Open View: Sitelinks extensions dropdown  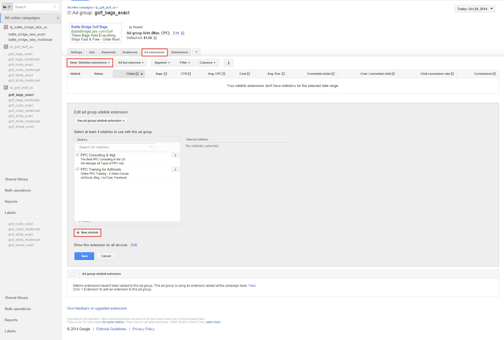click(x=90, y=63)
